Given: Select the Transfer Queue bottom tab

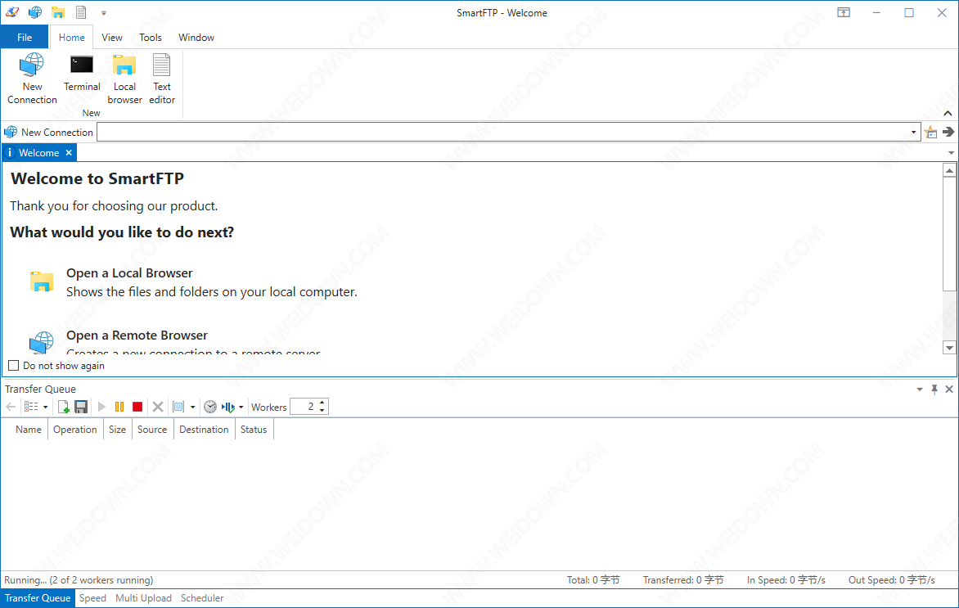Looking at the screenshot, I should pos(38,598).
